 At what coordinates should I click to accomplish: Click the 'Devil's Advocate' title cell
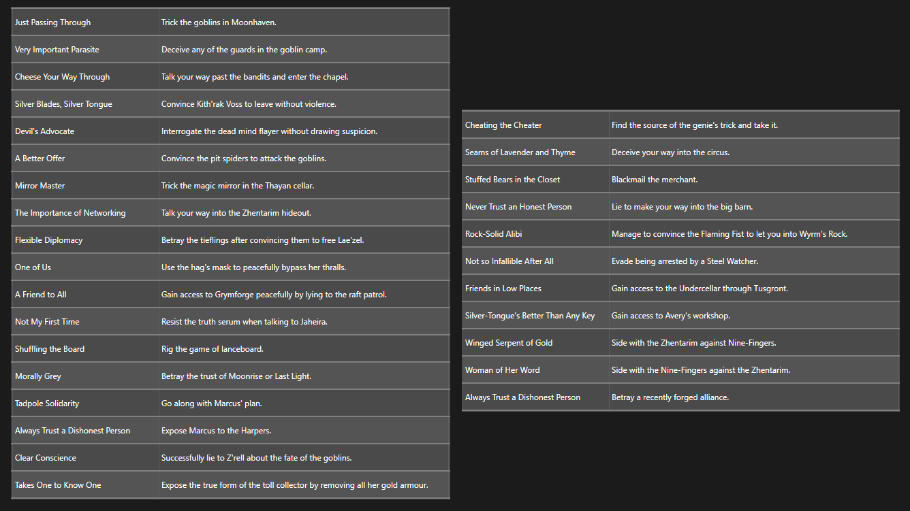[45, 131]
